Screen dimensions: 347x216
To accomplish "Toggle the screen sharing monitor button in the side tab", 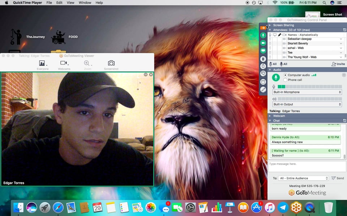I will [263, 51].
